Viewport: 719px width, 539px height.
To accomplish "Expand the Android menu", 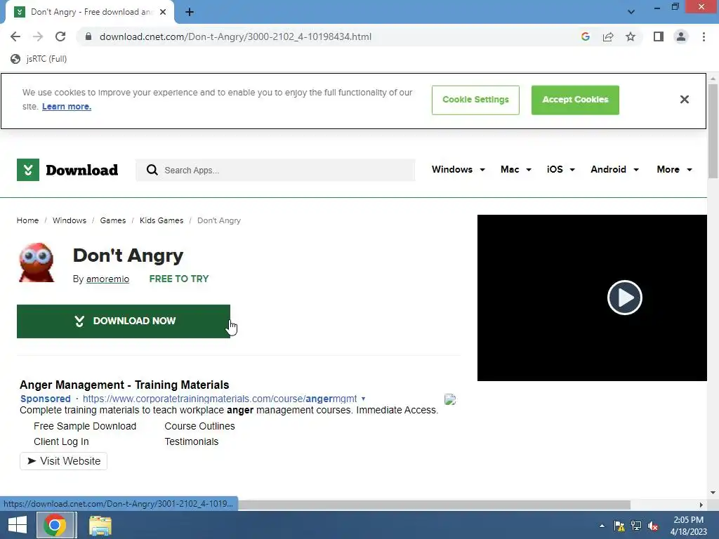I will (614, 170).
